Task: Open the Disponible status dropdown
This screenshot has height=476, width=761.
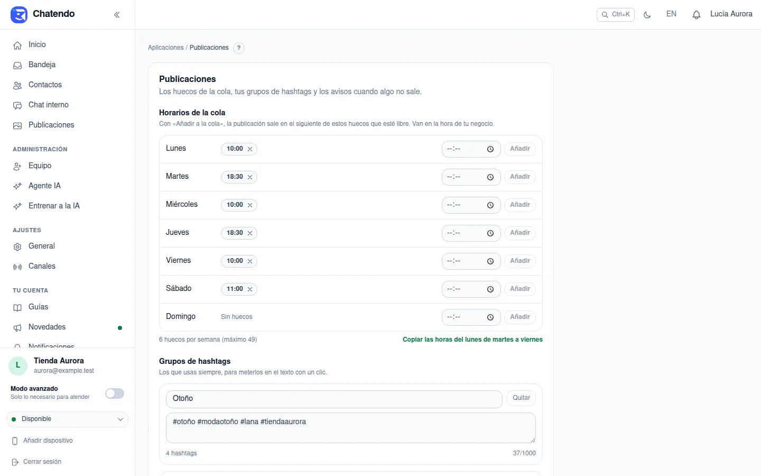Action: 67,419
